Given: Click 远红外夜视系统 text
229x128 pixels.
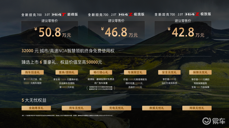Looking at the screenshot, I should (x=169, y=83).
